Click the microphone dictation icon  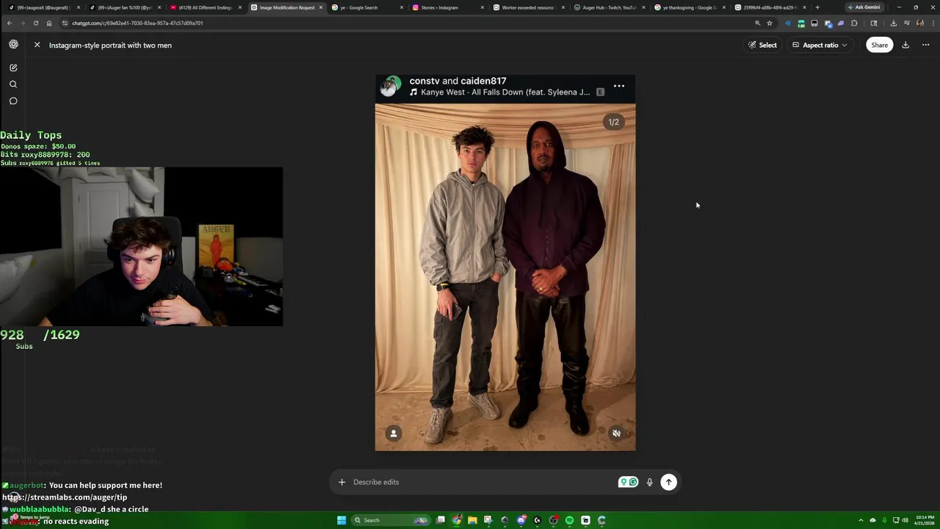click(649, 482)
